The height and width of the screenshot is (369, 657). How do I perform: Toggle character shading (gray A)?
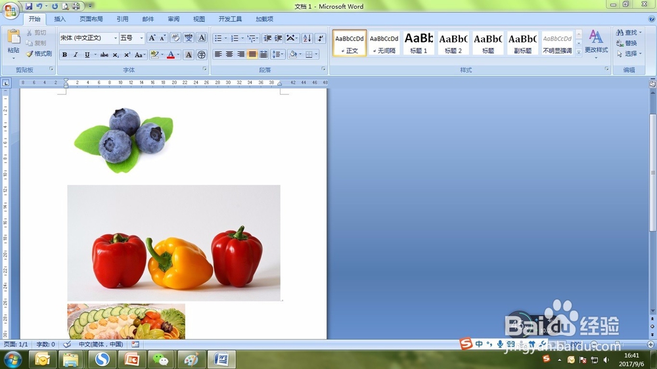(189, 55)
